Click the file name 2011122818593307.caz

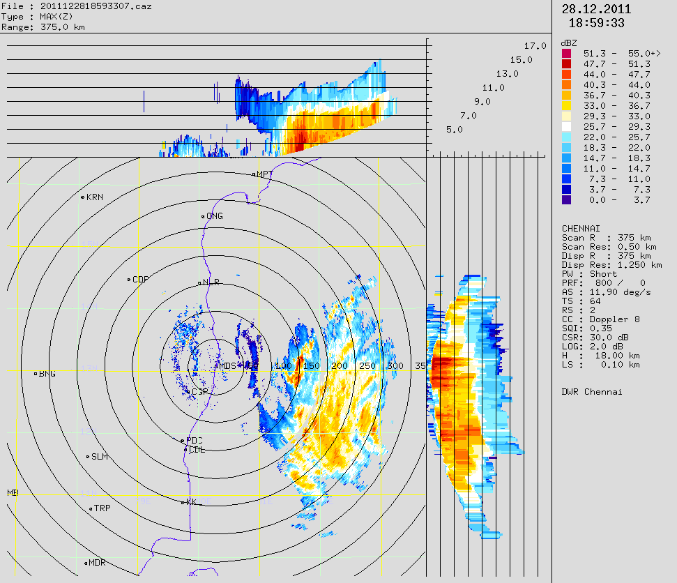tap(96, 6)
